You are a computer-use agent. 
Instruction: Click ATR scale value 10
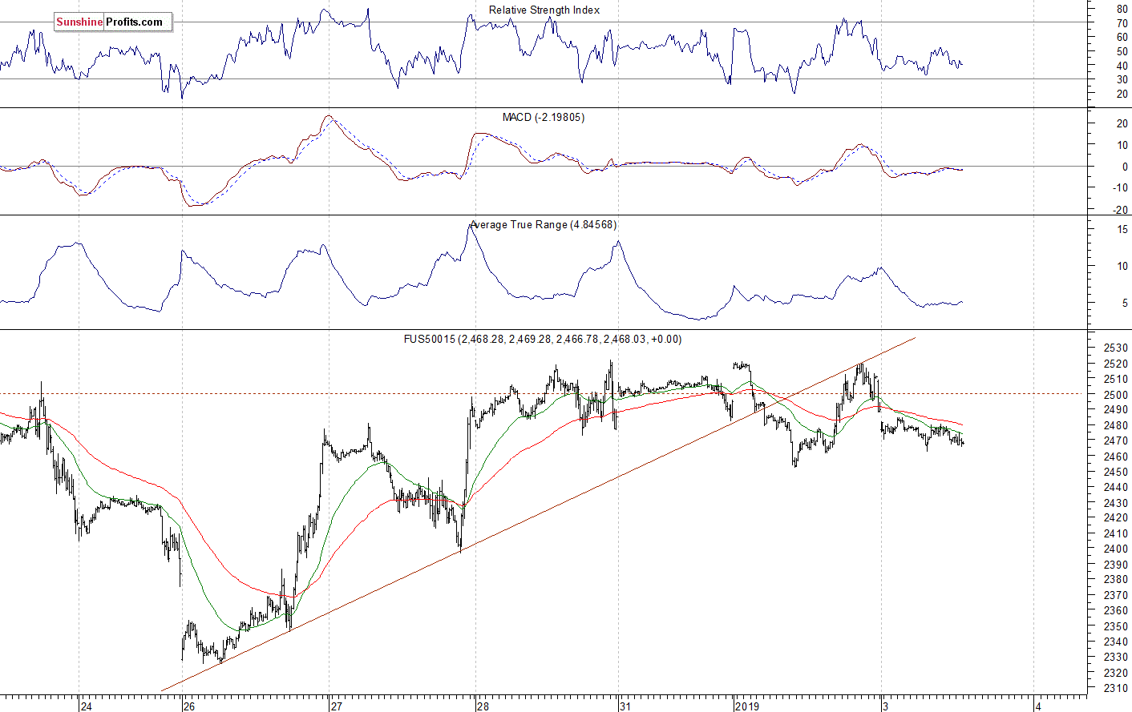tap(1122, 267)
